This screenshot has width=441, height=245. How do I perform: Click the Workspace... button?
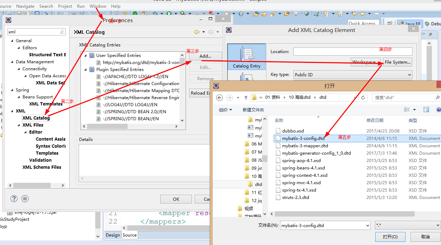[x=365, y=62]
